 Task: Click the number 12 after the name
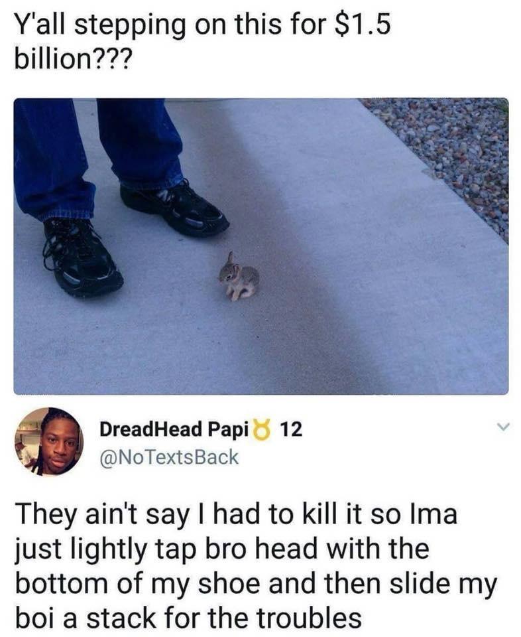tap(292, 429)
